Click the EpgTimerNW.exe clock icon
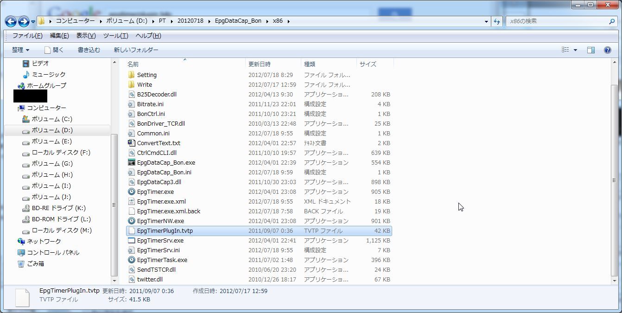The height and width of the screenshot is (313, 622). 132,221
